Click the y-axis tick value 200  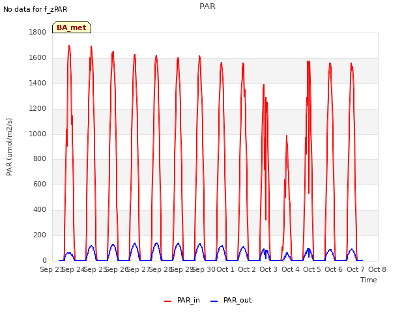[x=40, y=235]
